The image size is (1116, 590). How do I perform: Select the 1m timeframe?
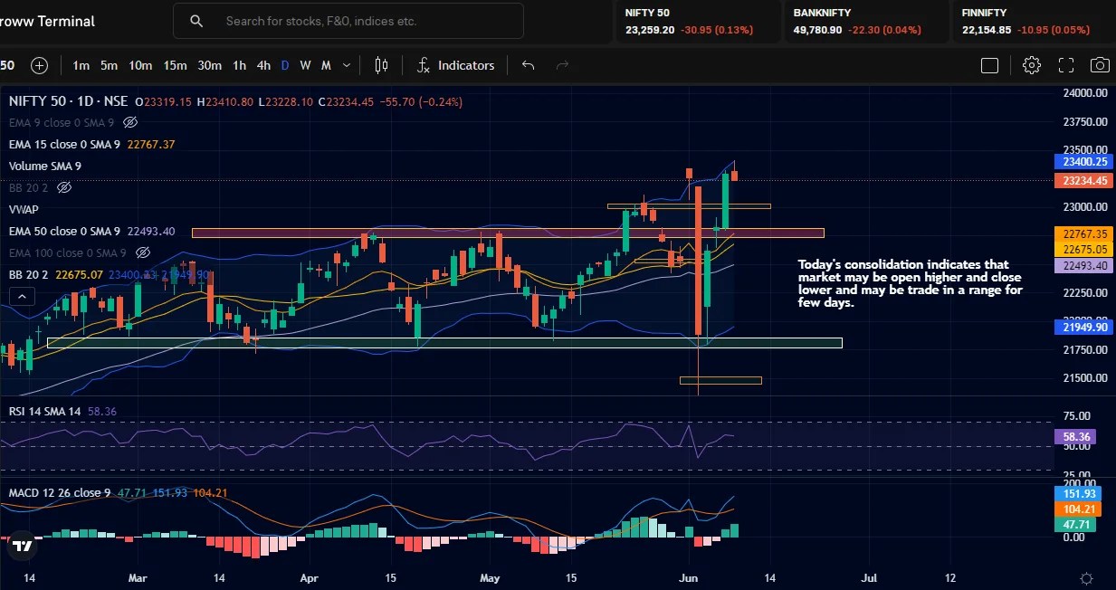tap(81, 65)
